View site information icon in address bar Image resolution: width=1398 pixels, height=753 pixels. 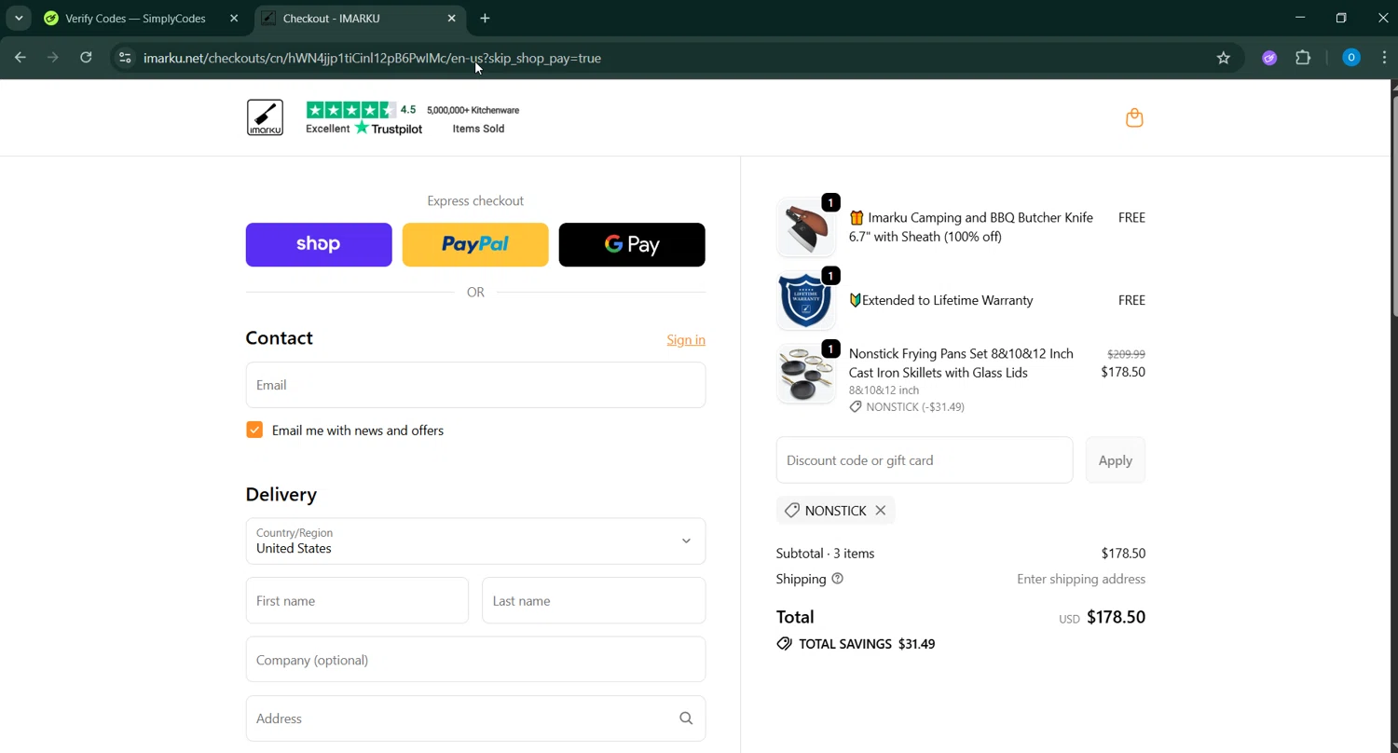click(x=125, y=58)
